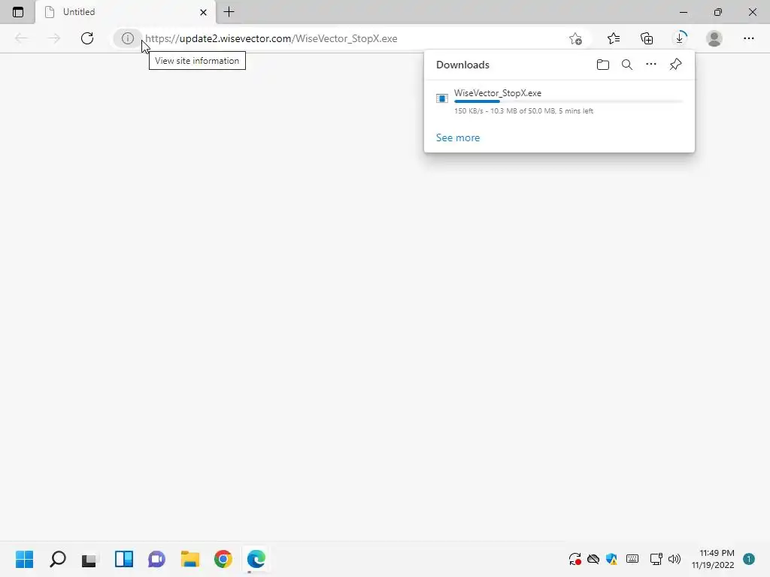Click the WiseVector_StopX.exe file icon
The image size is (770, 577).
(442, 98)
